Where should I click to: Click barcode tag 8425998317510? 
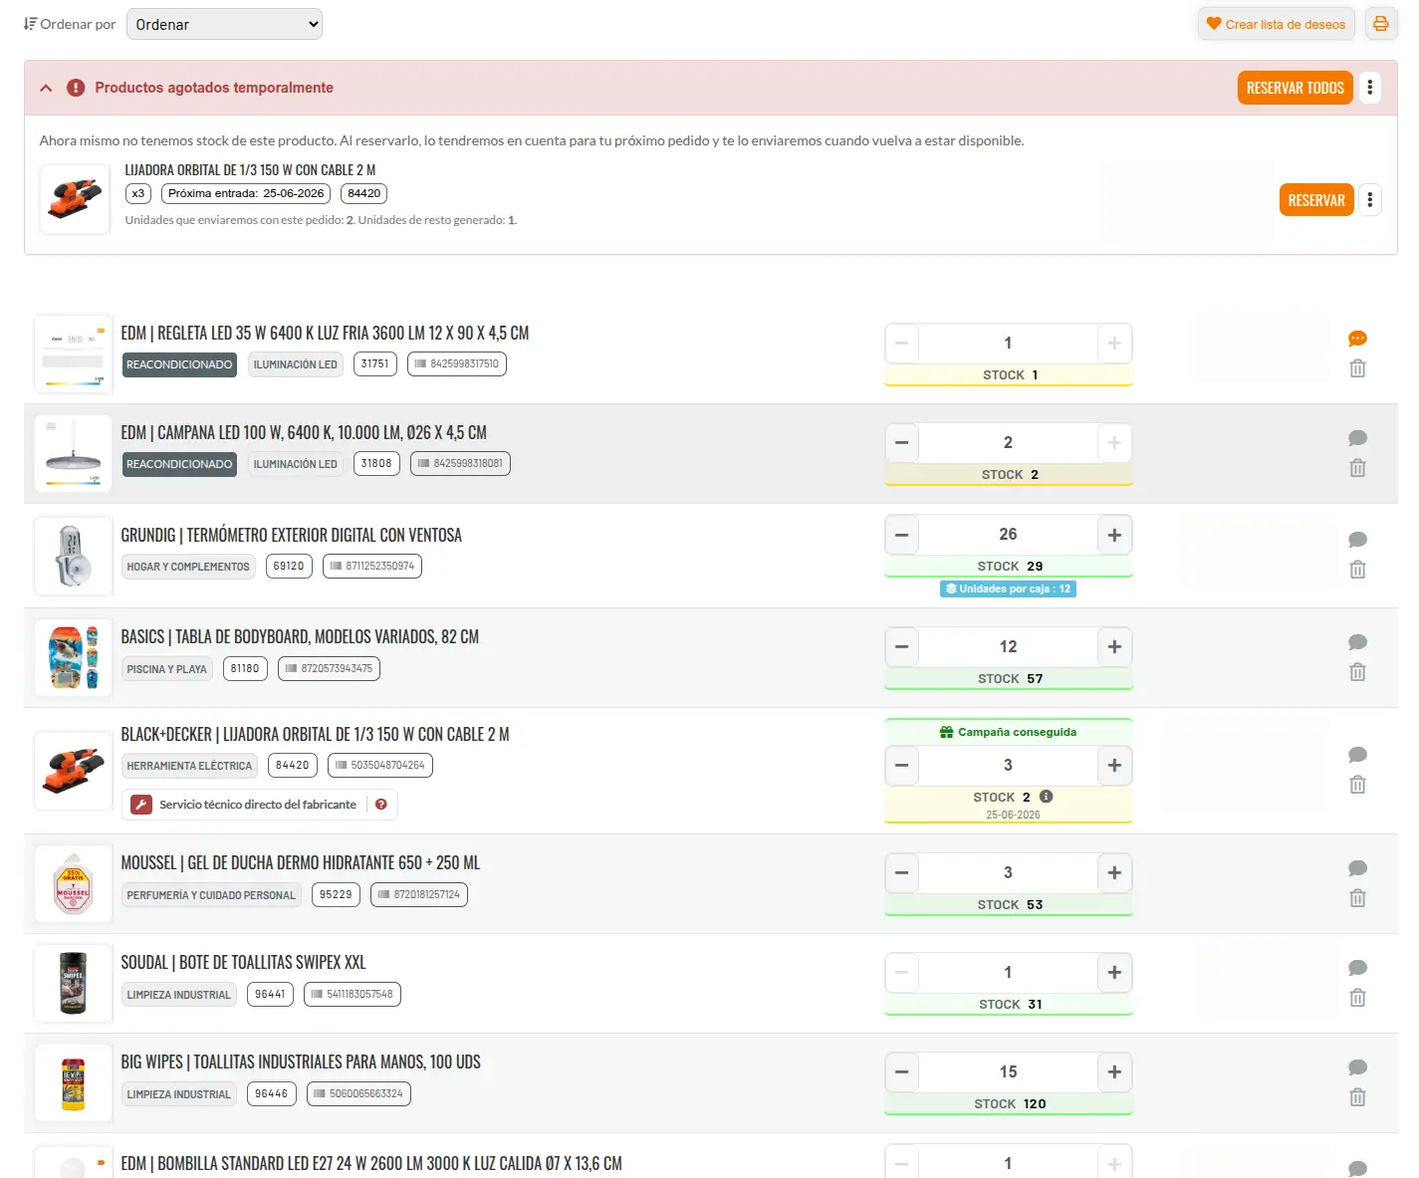click(x=456, y=364)
